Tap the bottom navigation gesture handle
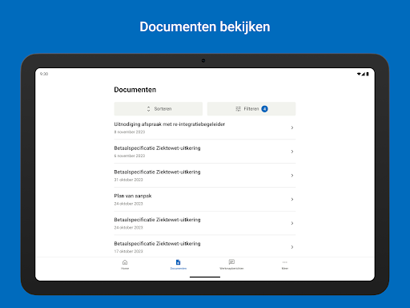The height and width of the screenshot is (308, 410). pos(205,277)
